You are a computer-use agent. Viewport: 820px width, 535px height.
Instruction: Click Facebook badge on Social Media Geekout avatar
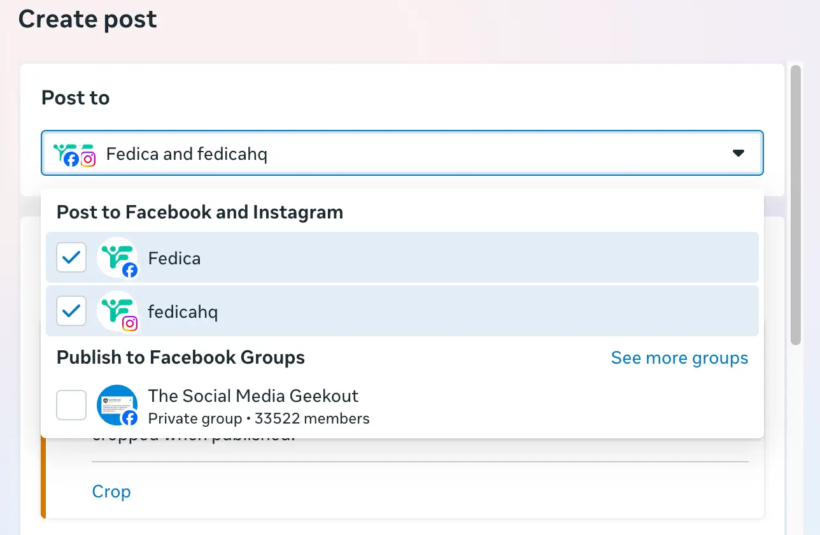point(130,418)
